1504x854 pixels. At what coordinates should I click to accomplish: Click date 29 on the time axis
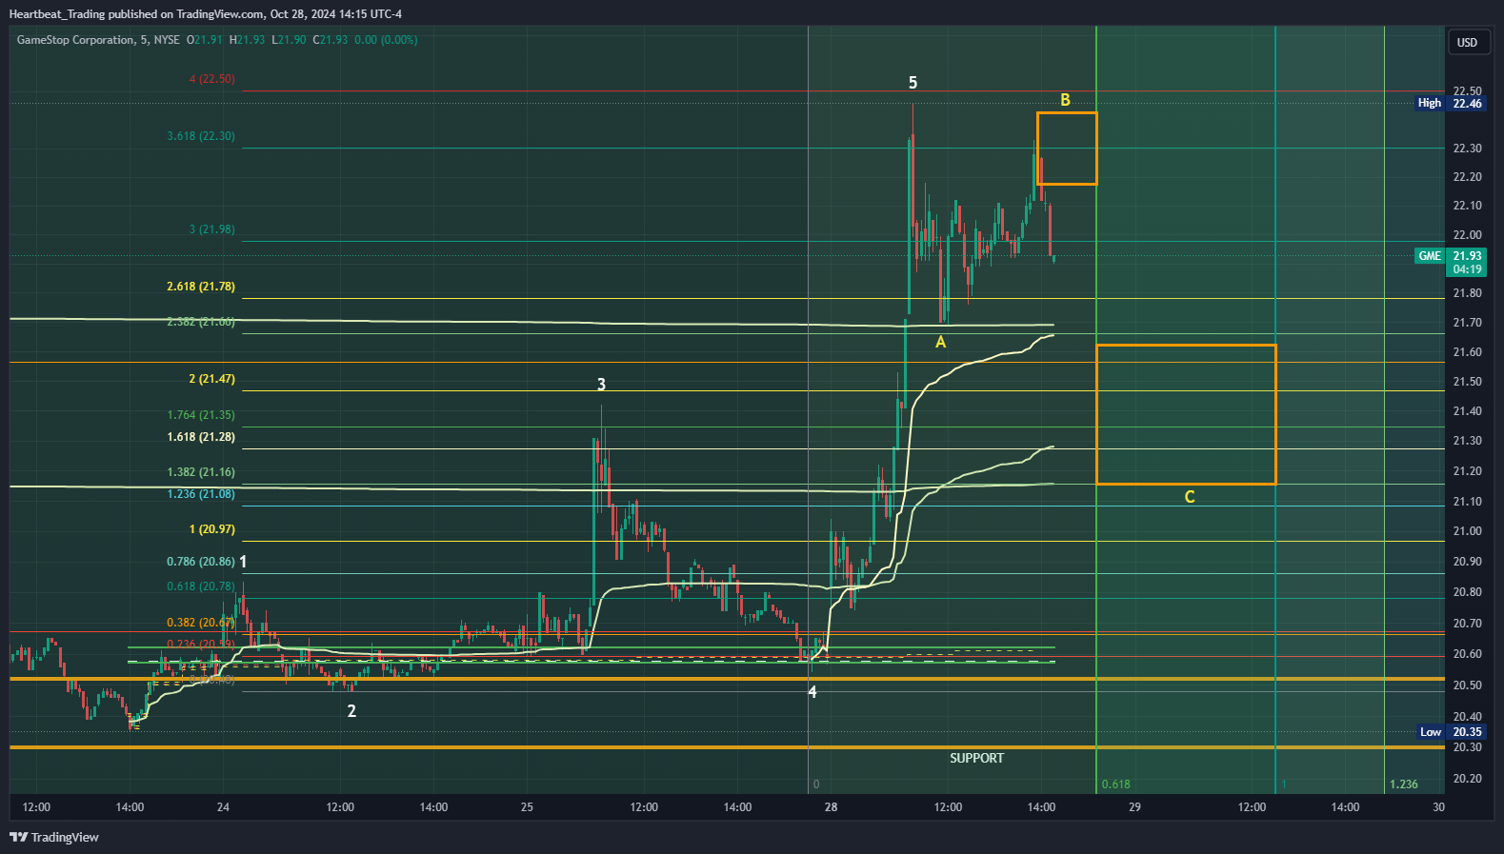1134,807
